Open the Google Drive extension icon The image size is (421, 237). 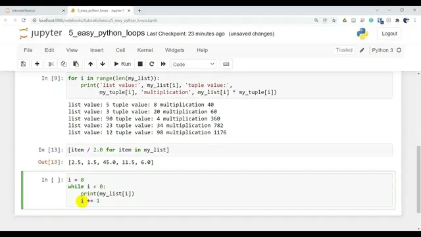point(345,20)
